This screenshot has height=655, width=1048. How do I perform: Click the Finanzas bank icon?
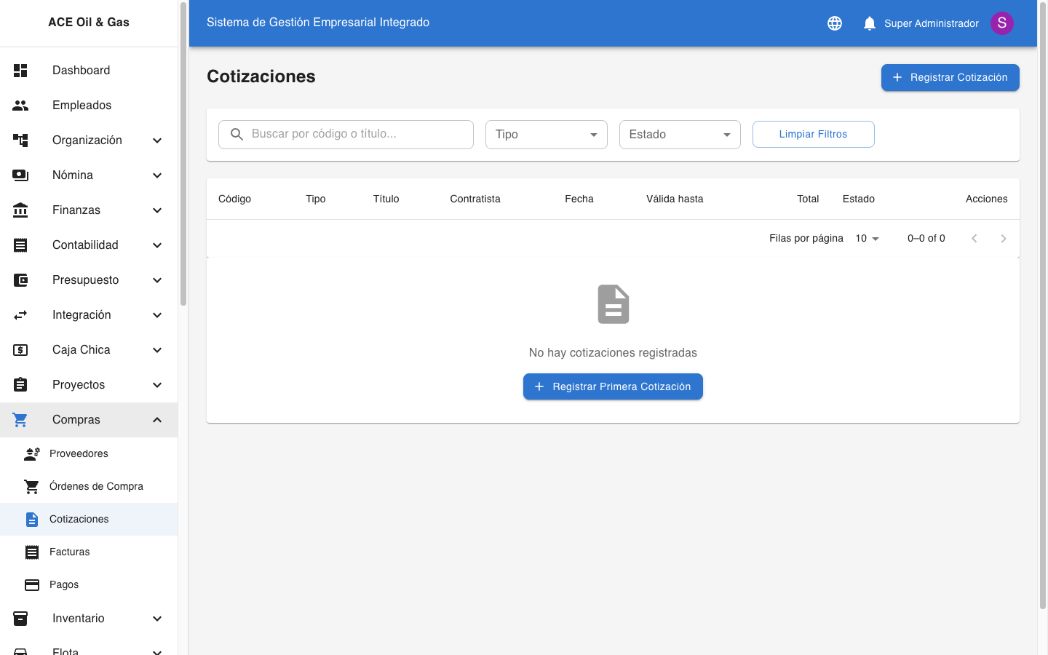click(20, 210)
